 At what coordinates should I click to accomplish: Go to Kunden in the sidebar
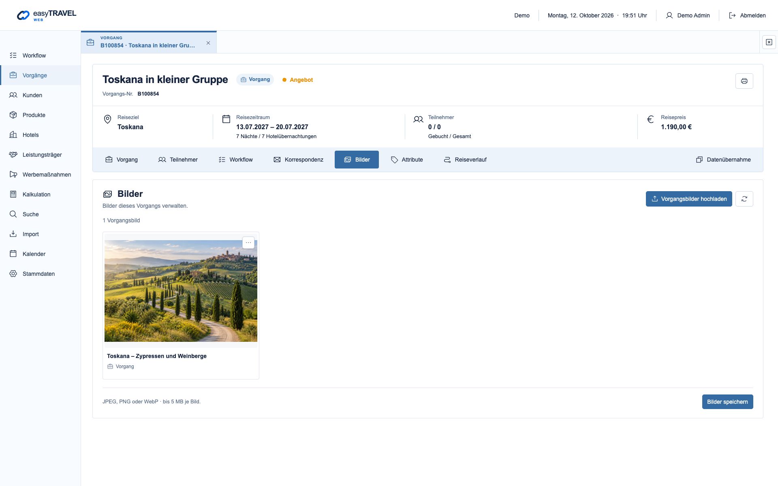pyautogui.click(x=40, y=95)
